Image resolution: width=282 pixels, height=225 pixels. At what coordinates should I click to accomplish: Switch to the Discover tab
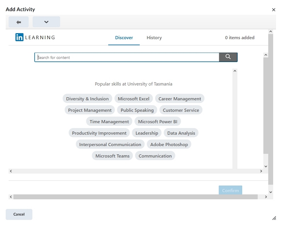[124, 38]
